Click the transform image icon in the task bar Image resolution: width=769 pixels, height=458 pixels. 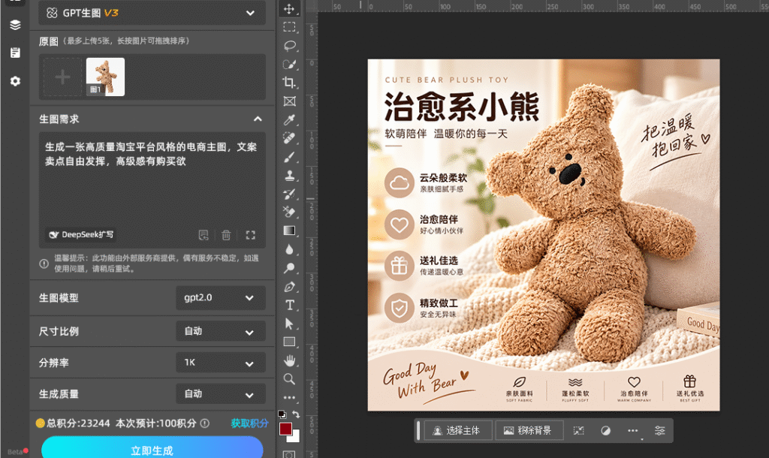click(579, 430)
